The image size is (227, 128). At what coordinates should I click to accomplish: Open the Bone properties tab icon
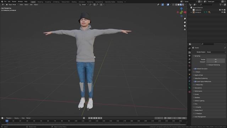click(189, 88)
